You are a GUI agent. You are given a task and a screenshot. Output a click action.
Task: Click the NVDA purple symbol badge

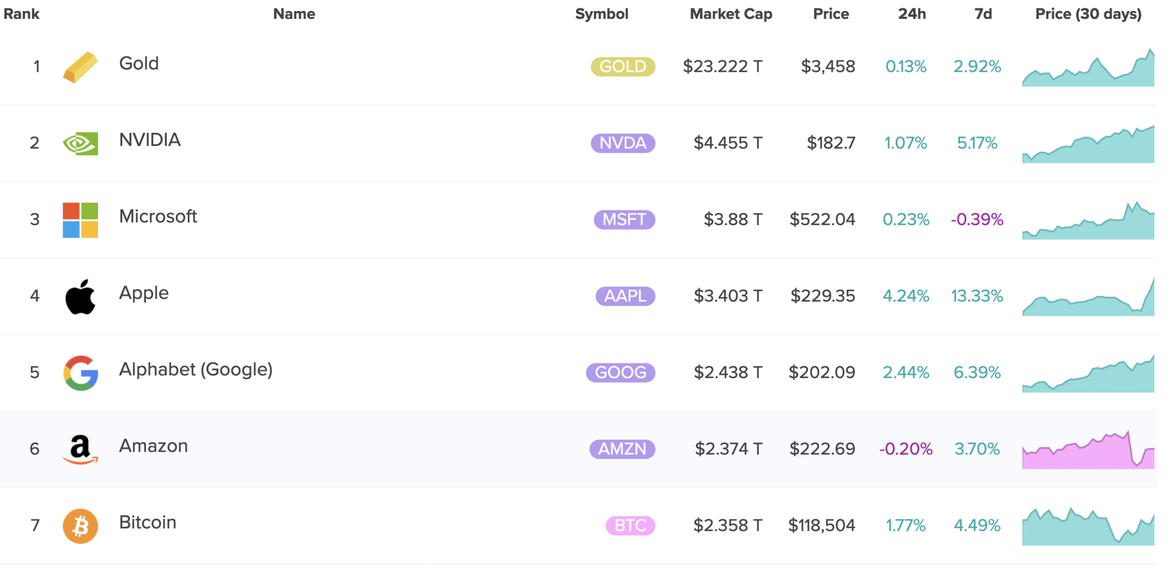point(622,143)
